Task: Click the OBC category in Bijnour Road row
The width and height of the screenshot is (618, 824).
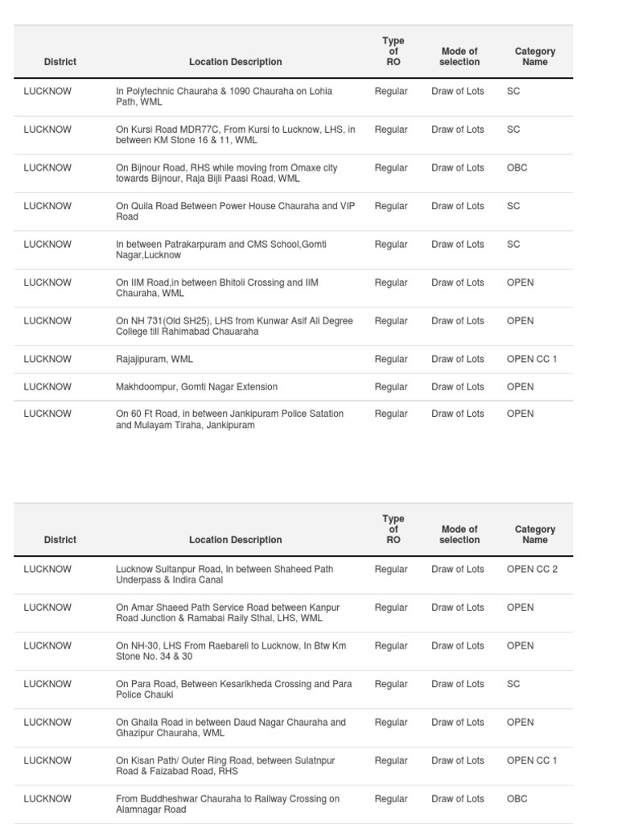Action: pyautogui.click(x=517, y=168)
